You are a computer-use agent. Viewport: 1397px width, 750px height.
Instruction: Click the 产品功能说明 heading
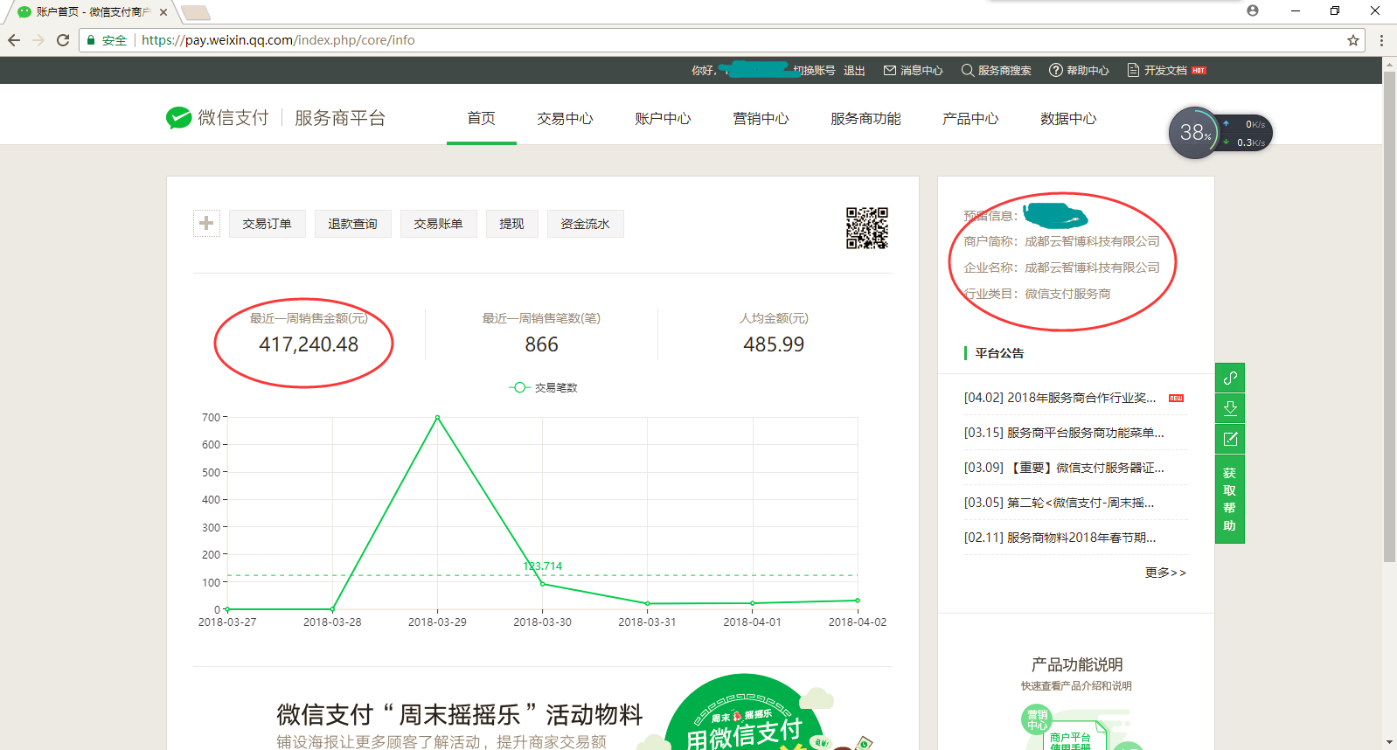click(1076, 665)
